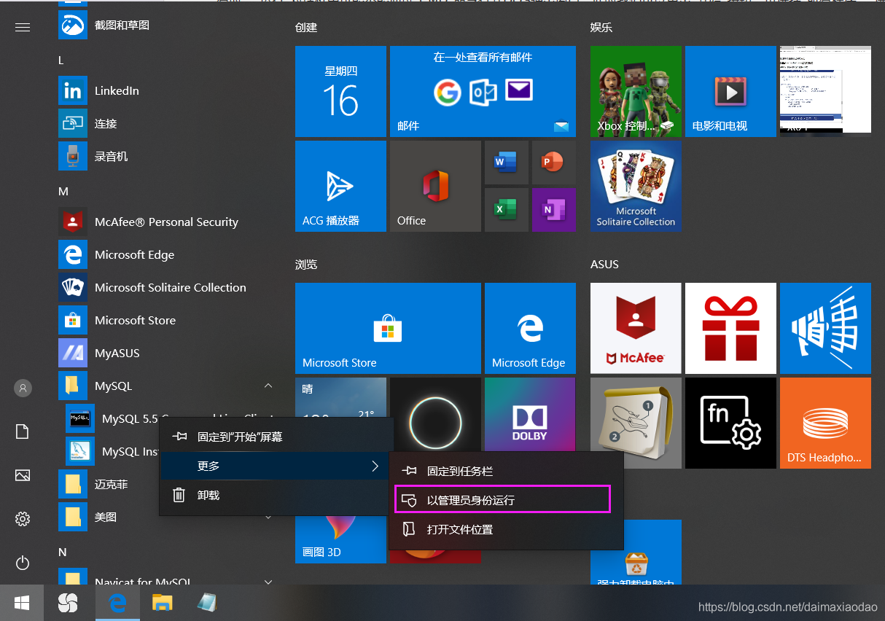Open Microsoft Store from the app list
Viewport: 885px width, 621px height.
[164, 320]
